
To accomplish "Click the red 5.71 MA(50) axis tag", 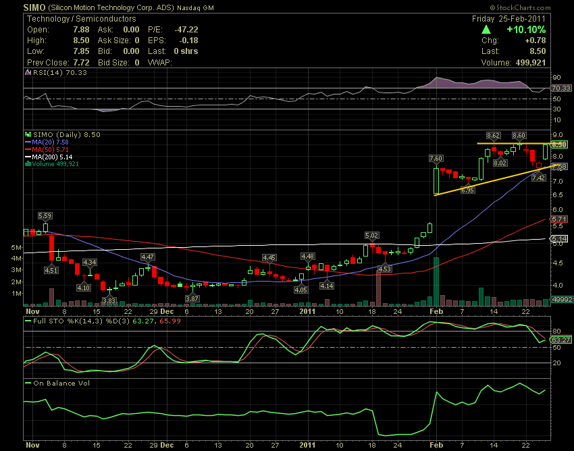I will pos(559,219).
